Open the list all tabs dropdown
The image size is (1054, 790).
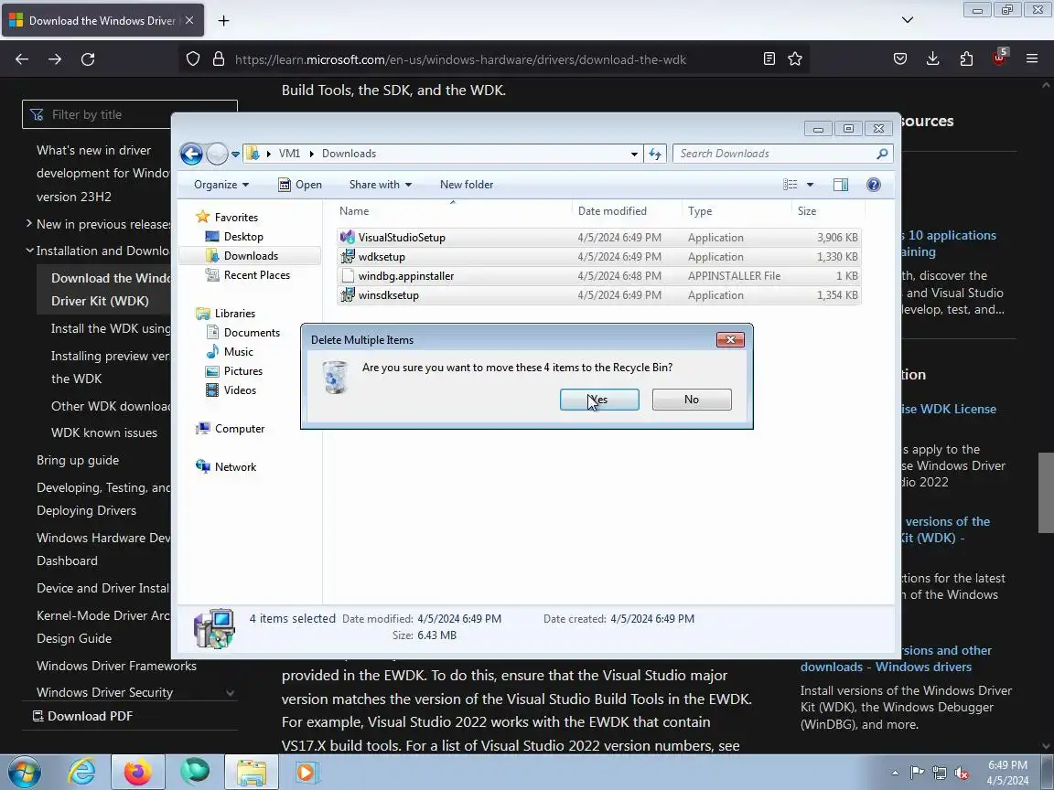(908, 20)
